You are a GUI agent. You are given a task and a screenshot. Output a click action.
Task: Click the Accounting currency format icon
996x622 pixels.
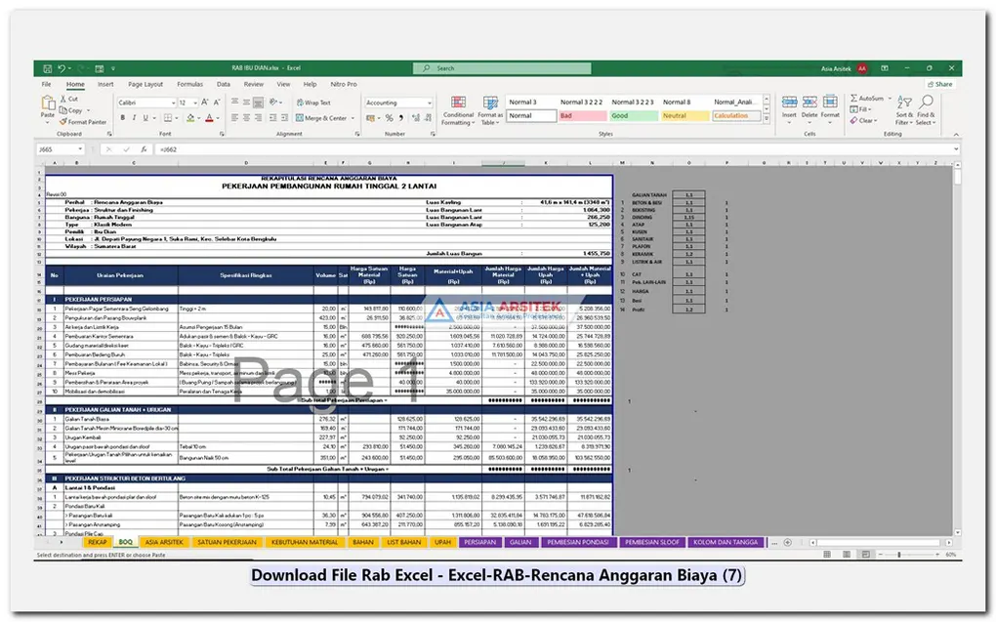[370, 118]
